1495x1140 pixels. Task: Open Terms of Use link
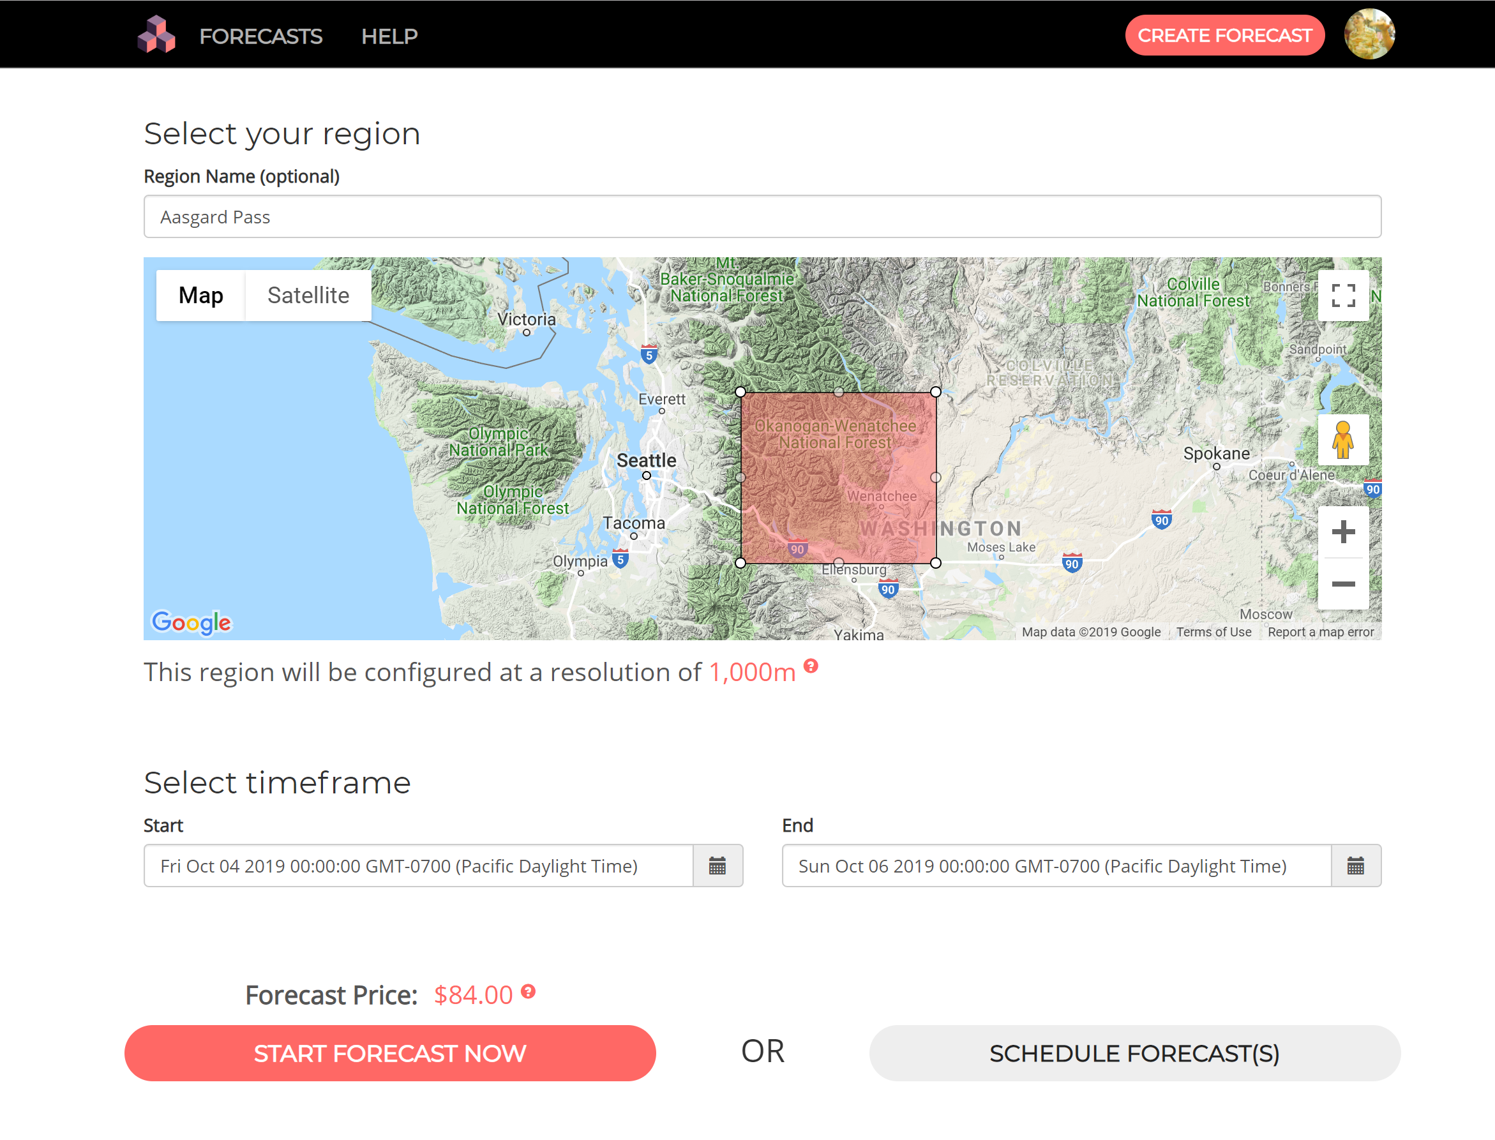pos(1213,632)
